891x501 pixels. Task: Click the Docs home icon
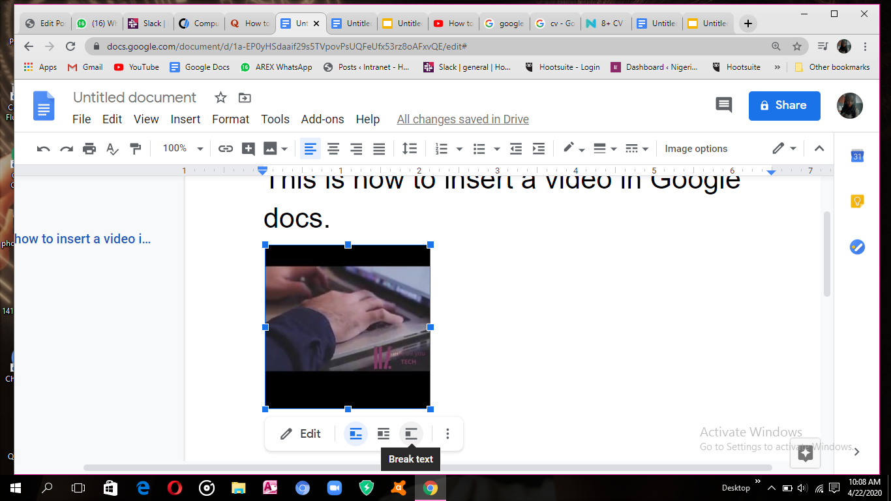[x=44, y=106]
